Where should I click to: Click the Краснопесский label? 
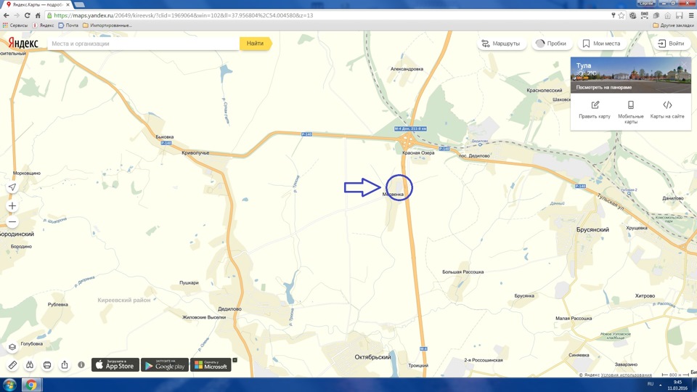point(545,90)
